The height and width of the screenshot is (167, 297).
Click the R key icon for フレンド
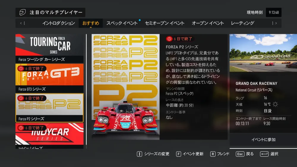[x=213, y=154]
